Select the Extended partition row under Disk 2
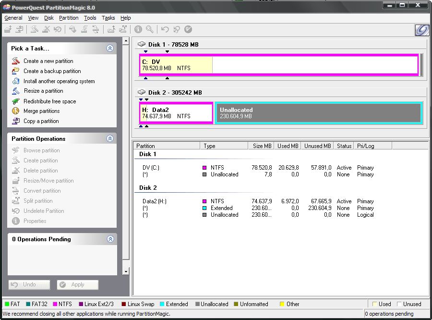The width and height of the screenshot is (432, 320). (258, 208)
